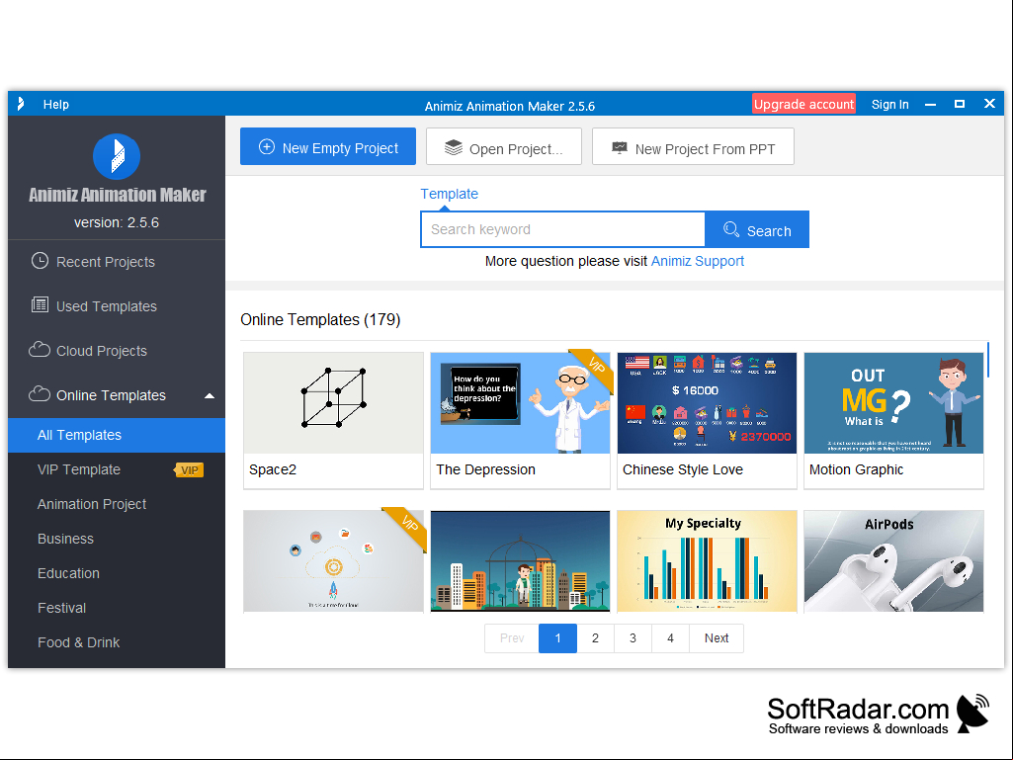1013x760 pixels.
Task: Open the Animiz Support link
Action: [x=698, y=261]
